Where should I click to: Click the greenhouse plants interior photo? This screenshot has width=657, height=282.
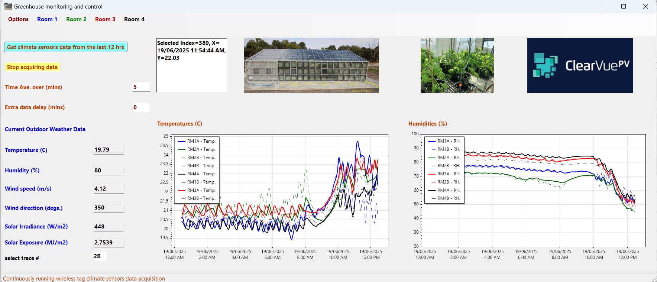pos(457,65)
